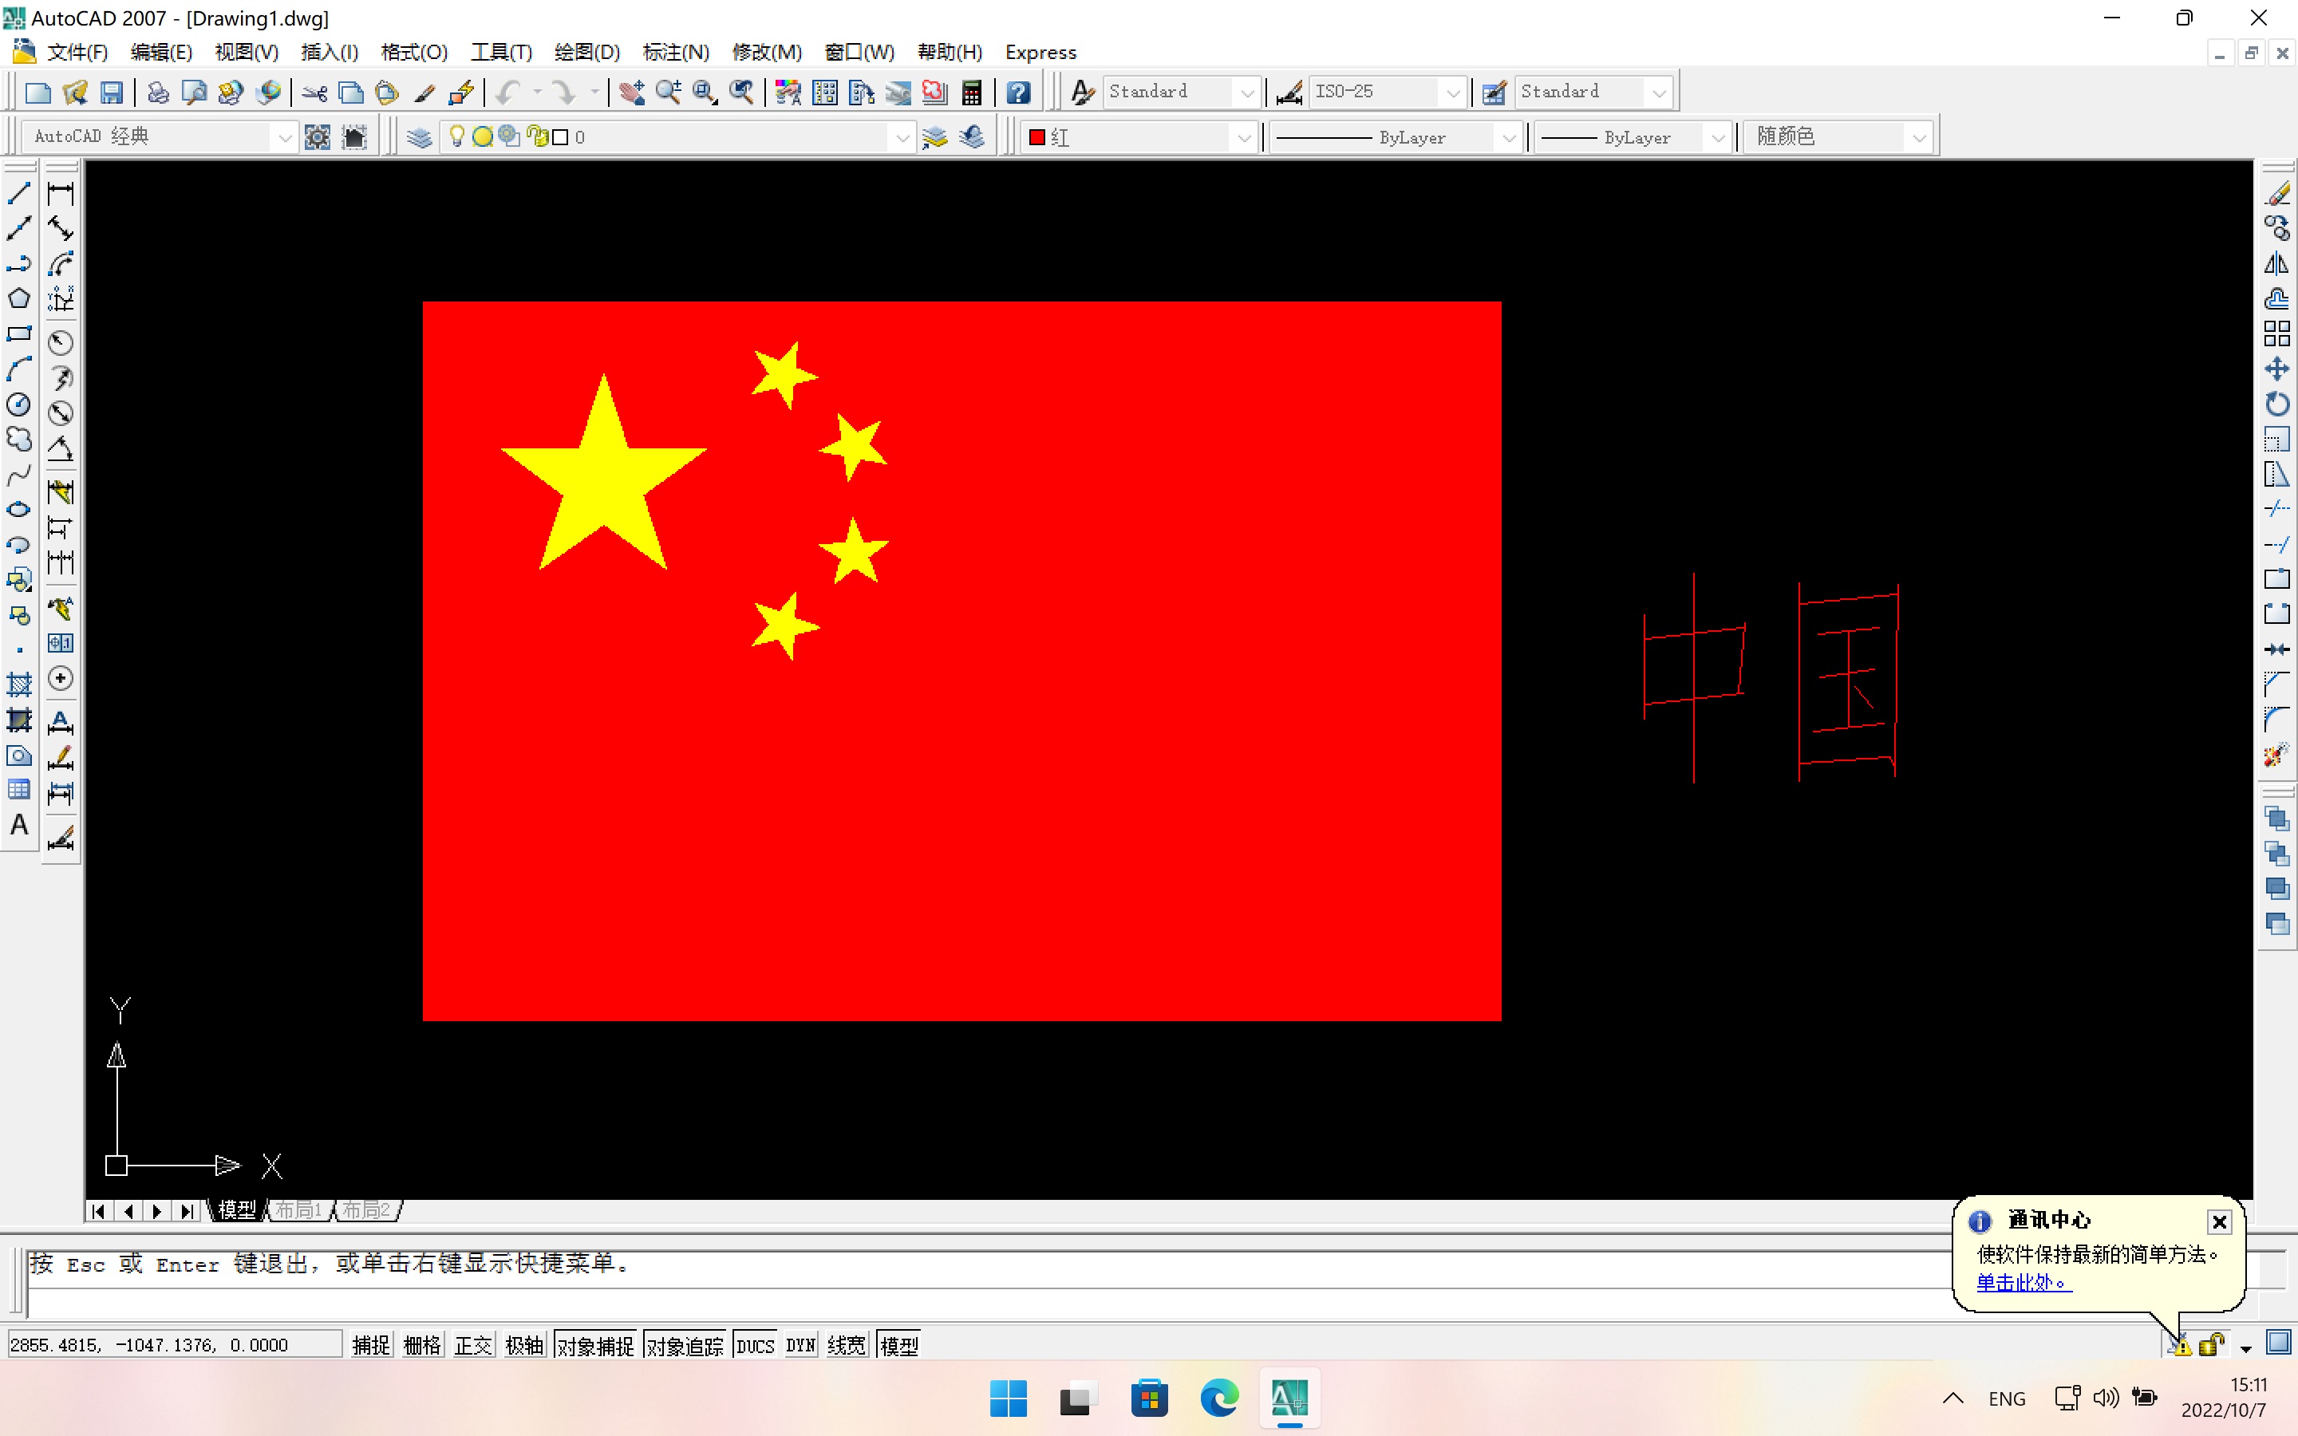This screenshot has width=2298, height=1436.
Task: Select the Multiline Text tool
Action: [x=19, y=824]
